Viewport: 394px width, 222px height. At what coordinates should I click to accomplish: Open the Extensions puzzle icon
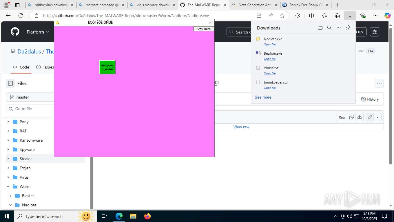coord(298,16)
